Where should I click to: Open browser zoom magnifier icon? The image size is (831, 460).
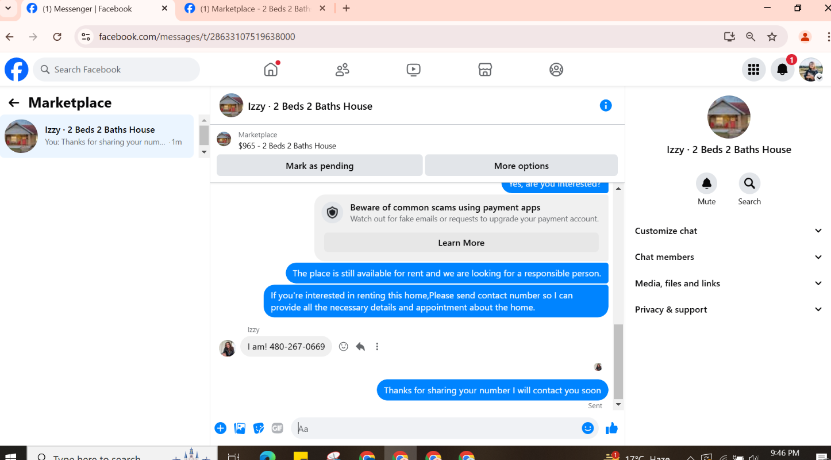click(x=751, y=37)
